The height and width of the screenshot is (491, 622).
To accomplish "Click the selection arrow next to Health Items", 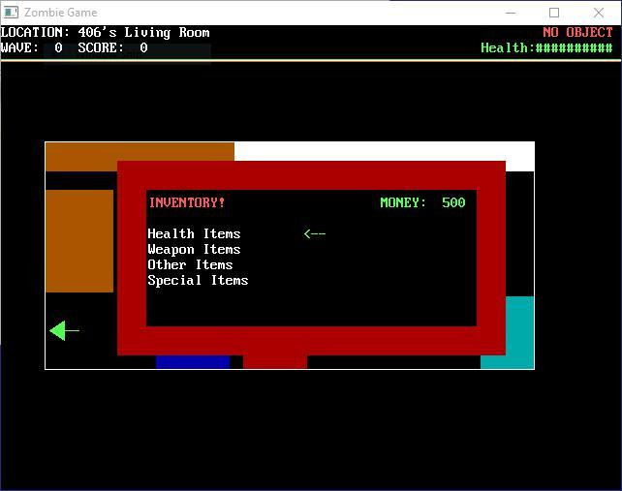I will [315, 233].
